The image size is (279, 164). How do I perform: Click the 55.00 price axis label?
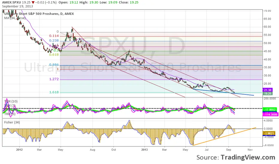(x=267, y=35)
